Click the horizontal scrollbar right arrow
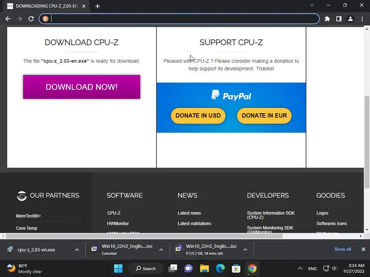Image resolution: width=370 pixels, height=277 pixels. pyautogui.click(x=361, y=236)
